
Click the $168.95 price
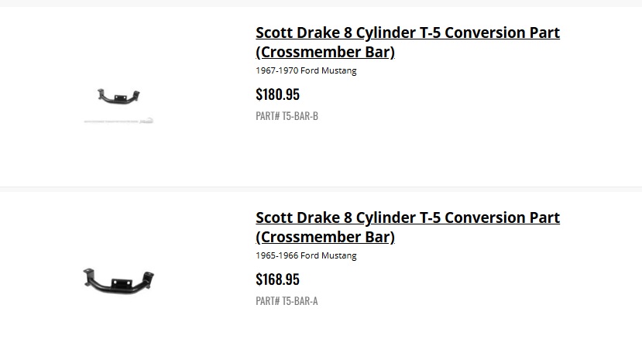[x=277, y=279]
